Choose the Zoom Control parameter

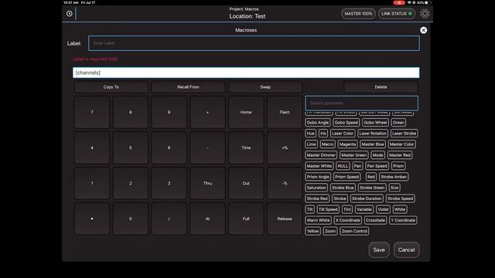click(354, 232)
